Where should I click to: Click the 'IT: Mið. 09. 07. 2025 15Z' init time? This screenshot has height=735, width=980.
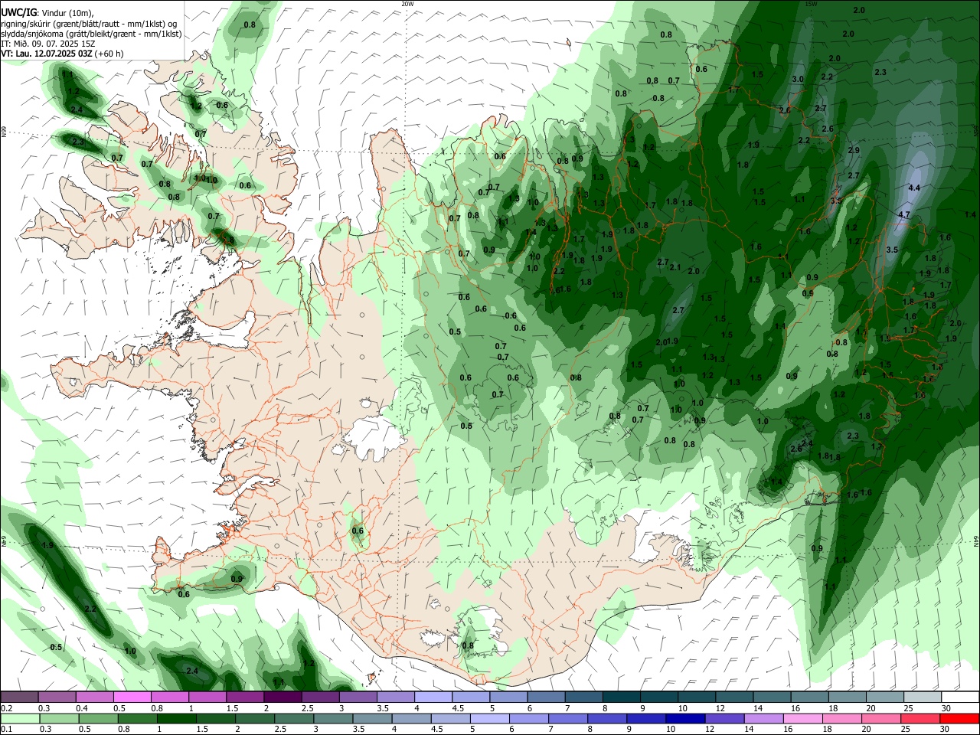pyautogui.click(x=49, y=44)
